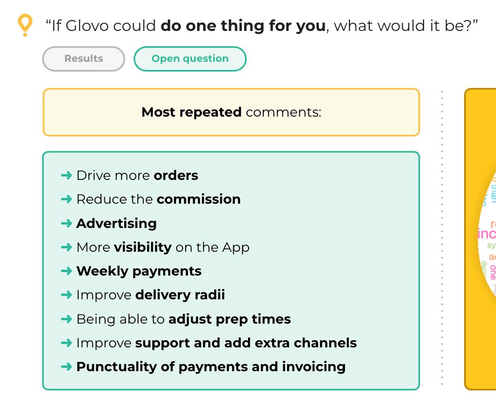The image size is (496, 395).
Task: Click the Most repeated comments banner
Action: coord(231,112)
